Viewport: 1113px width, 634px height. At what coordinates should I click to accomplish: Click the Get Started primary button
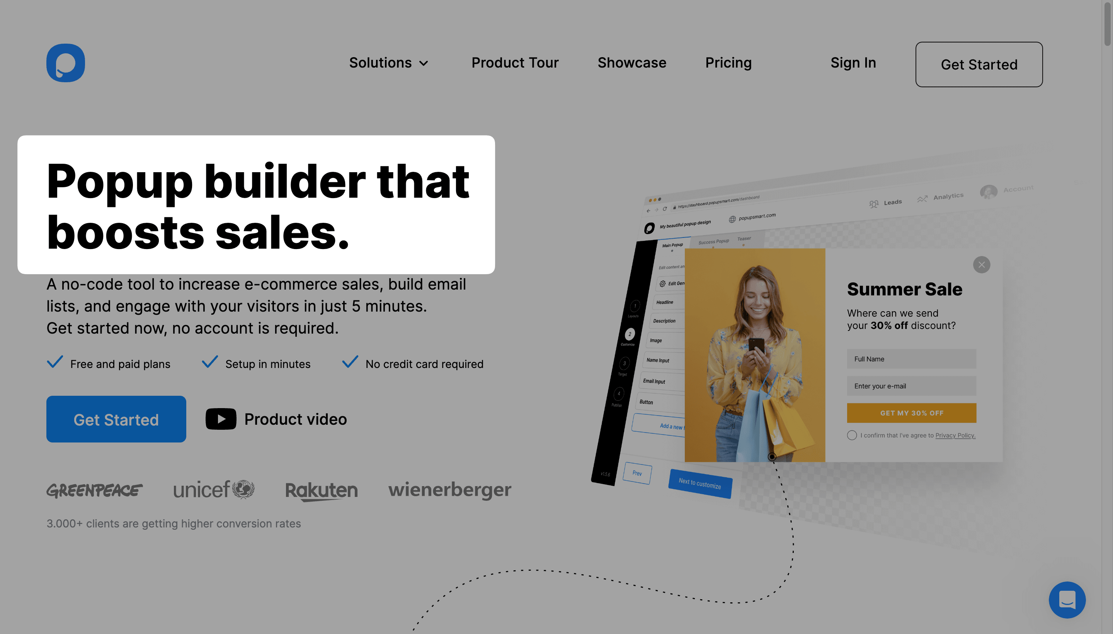[116, 419]
